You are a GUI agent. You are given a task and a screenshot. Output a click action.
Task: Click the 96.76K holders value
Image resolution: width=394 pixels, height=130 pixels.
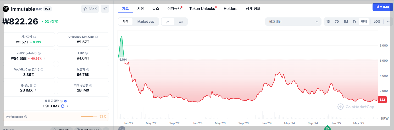[83, 75]
